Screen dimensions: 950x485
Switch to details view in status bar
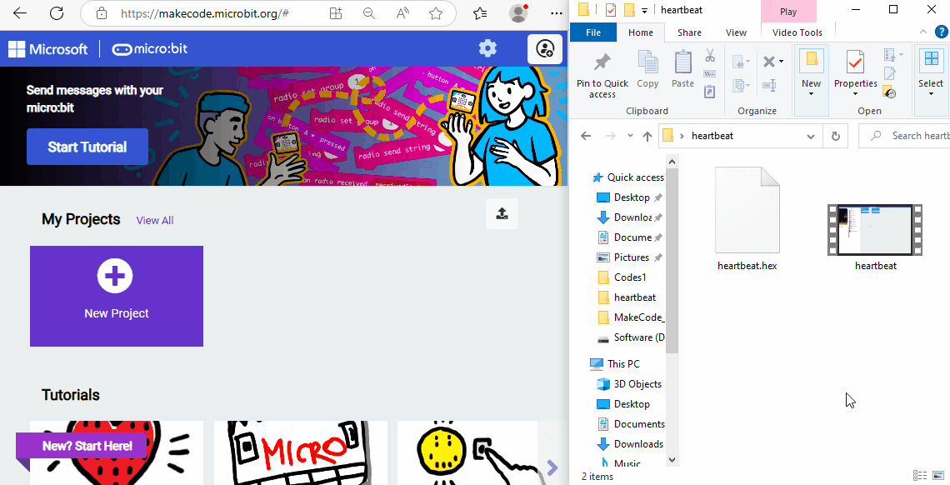tap(920, 476)
